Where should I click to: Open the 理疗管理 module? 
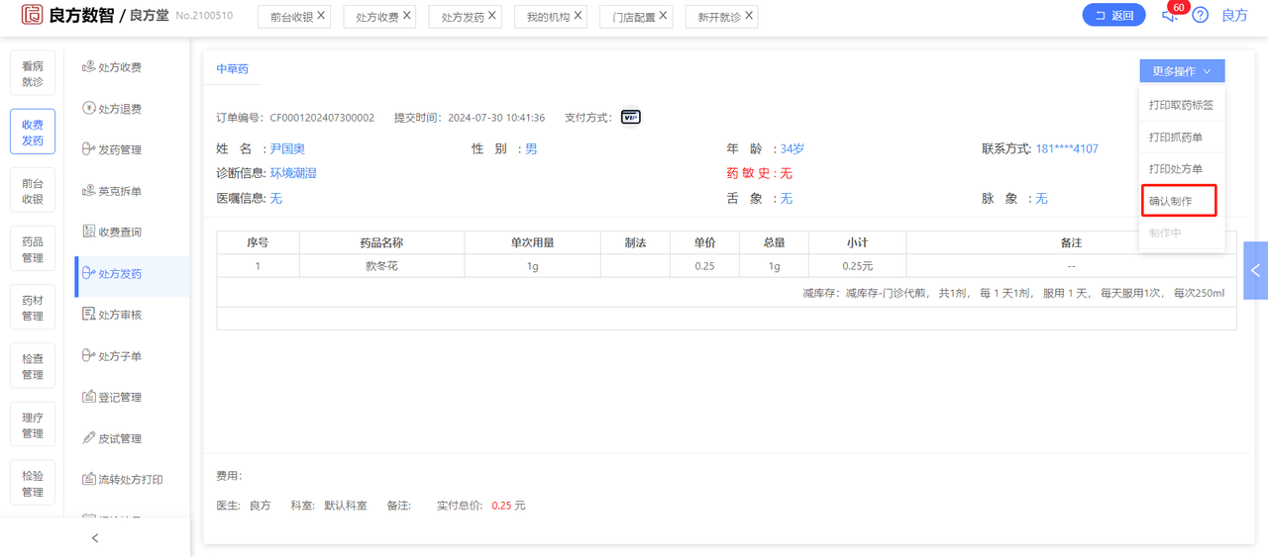coord(33,425)
